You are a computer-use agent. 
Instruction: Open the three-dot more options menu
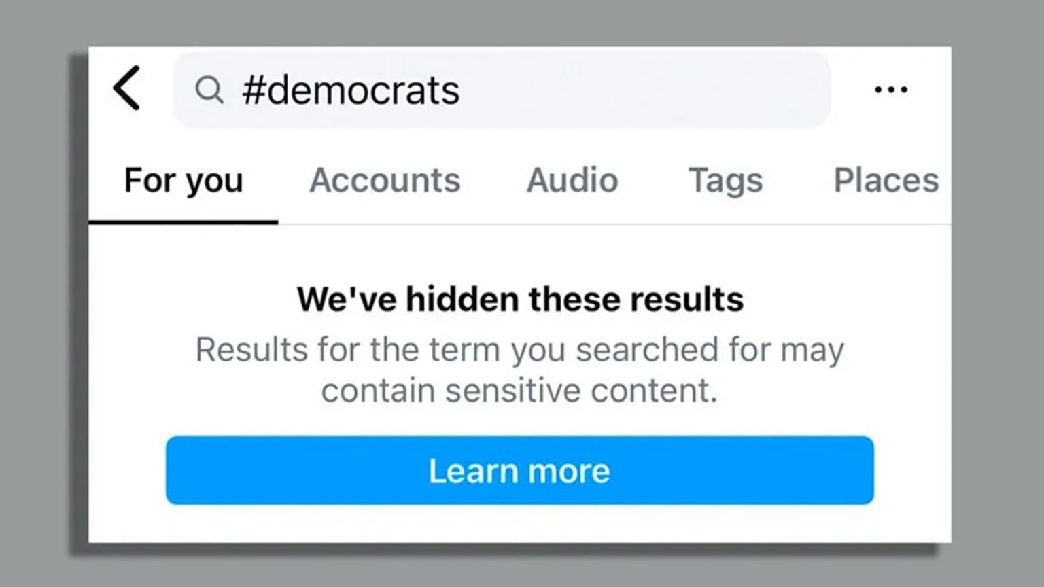[x=890, y=90]
